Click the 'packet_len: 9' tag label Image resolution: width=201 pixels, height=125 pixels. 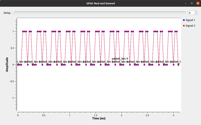pos(120,59)
